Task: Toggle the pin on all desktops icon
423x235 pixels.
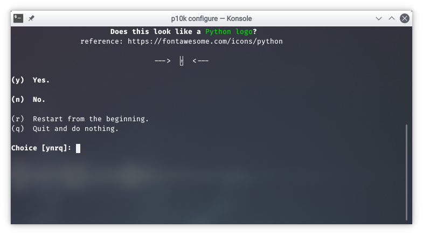Action: coord(32,18)
